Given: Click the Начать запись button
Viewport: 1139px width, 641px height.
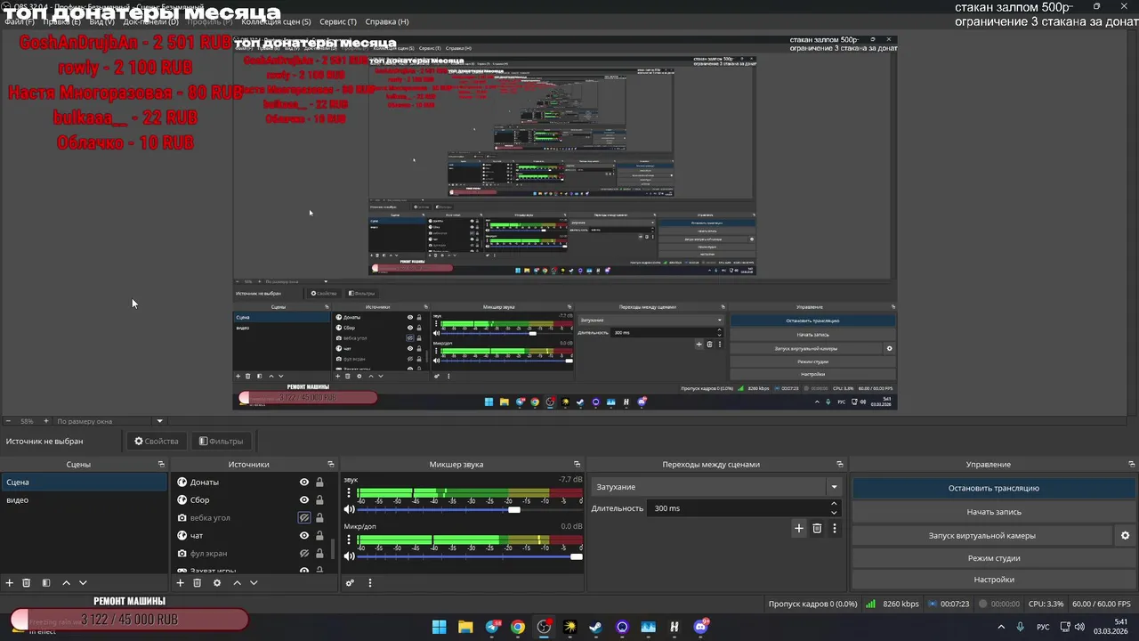Looking at the screenshot, I should (993, 512).
